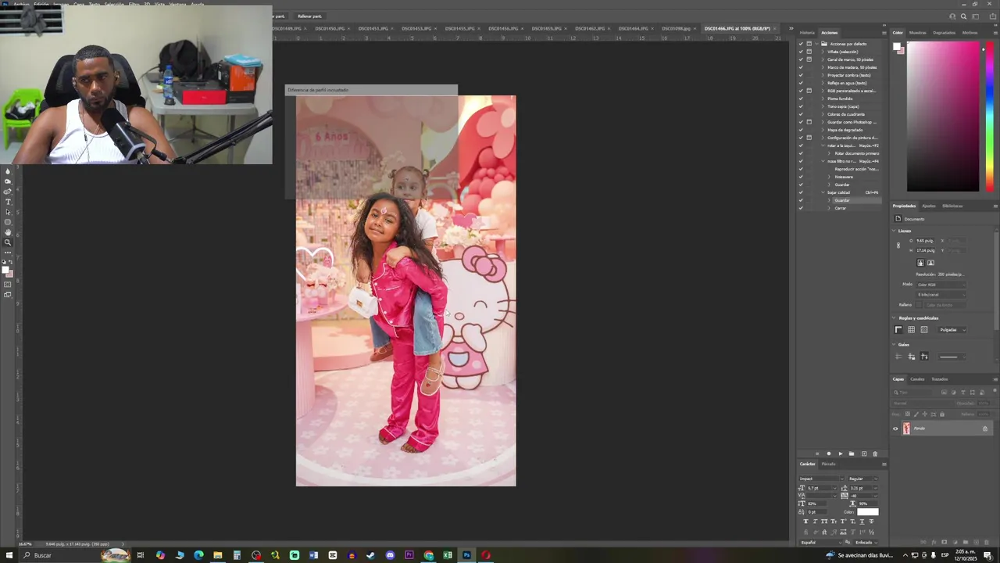Switch to the Degradados tab
The image size is (1000, 563).
point(944,33)
